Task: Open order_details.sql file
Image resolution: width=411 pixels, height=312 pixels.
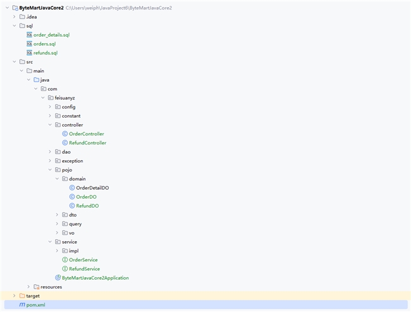Action: coord(51,35)
